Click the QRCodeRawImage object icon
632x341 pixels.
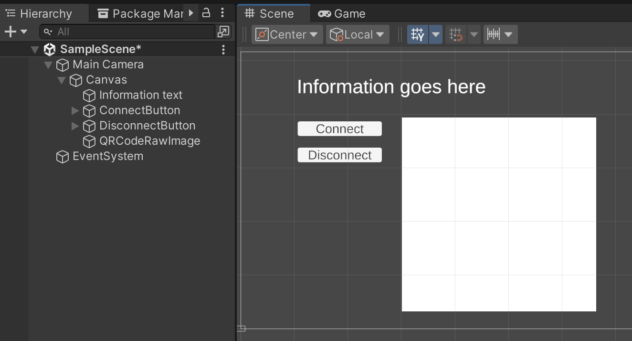click(x=89, y=141)
